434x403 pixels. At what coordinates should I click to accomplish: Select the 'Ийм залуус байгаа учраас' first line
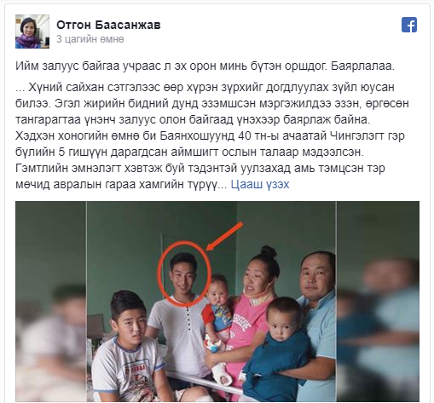(205, 66)
